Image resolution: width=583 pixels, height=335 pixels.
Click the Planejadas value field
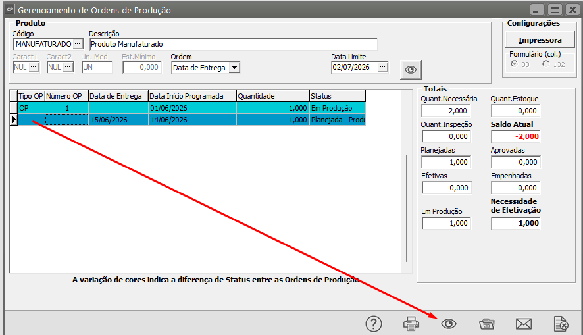pyautogui.click(x=446, y=162)
